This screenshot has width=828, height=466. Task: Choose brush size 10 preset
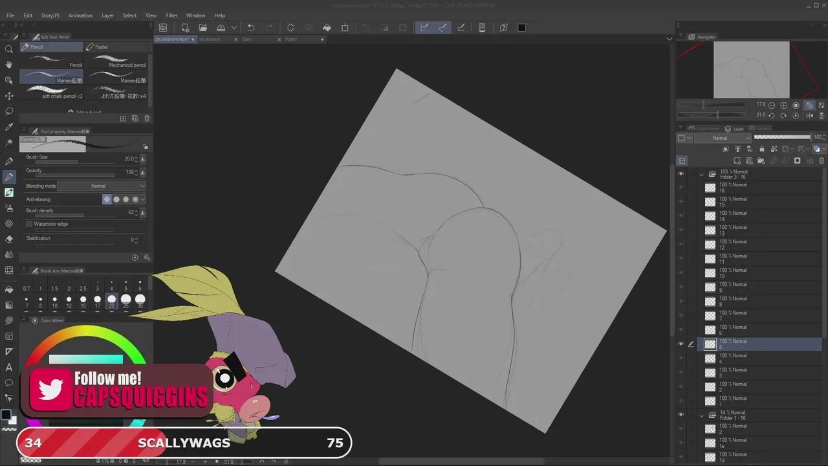click(54, 301)
